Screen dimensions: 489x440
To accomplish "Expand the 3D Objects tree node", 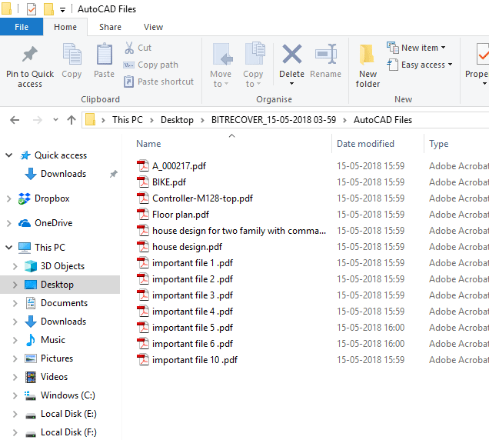I will [15, 266].
